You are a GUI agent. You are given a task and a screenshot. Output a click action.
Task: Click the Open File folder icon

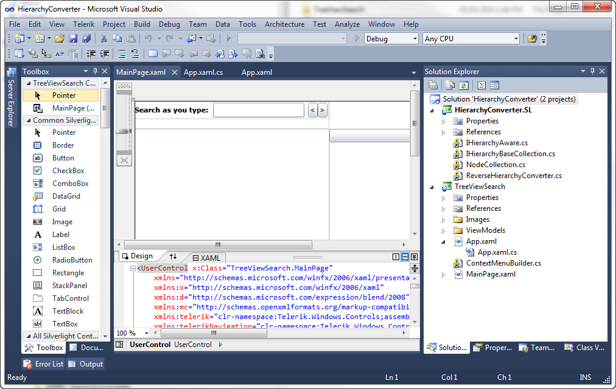click(x=60, y=39)
